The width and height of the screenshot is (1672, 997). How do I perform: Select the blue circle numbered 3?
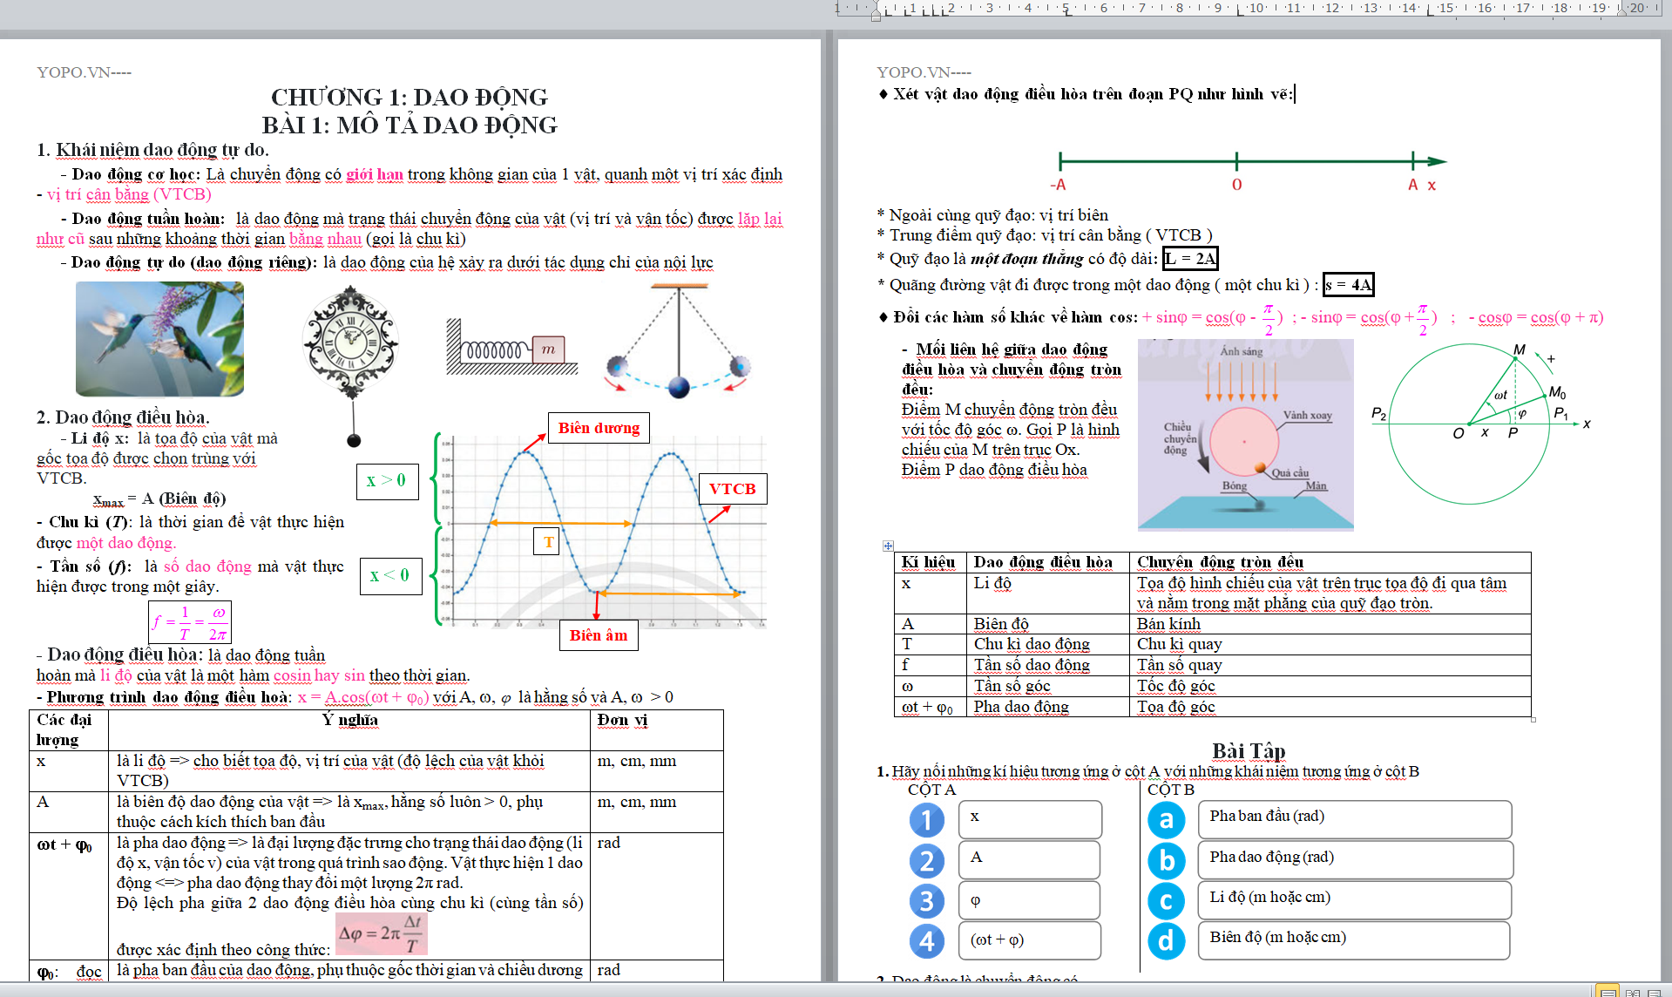point(927,901)
